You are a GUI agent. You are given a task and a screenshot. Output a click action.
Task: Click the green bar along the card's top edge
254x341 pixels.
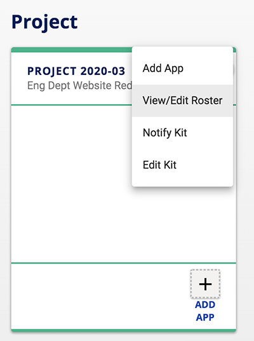tap(71, 50)
